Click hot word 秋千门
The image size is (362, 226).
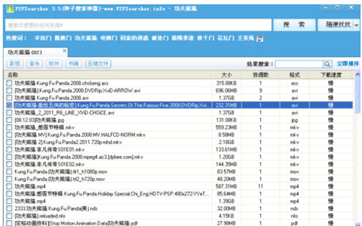coord(206,38)
